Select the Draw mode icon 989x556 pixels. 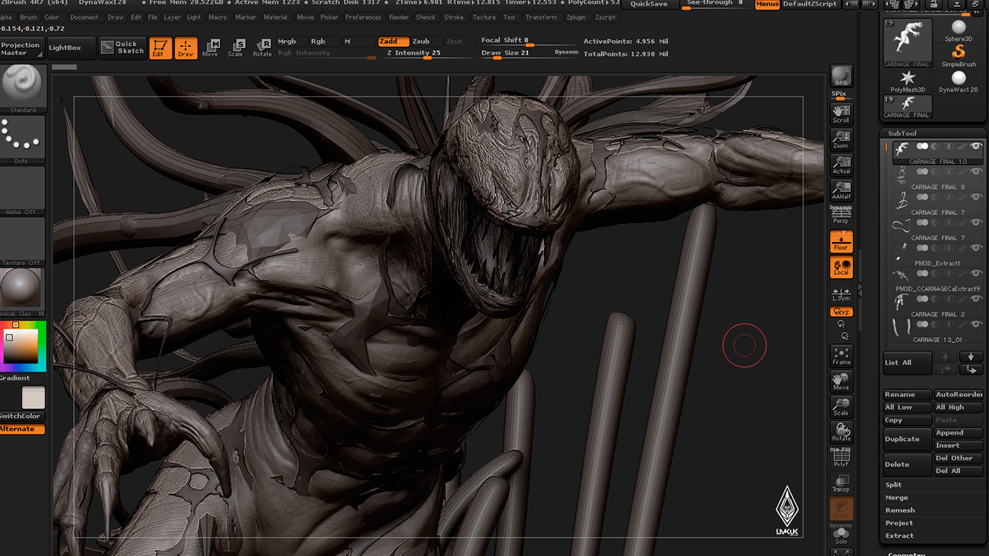186,47
